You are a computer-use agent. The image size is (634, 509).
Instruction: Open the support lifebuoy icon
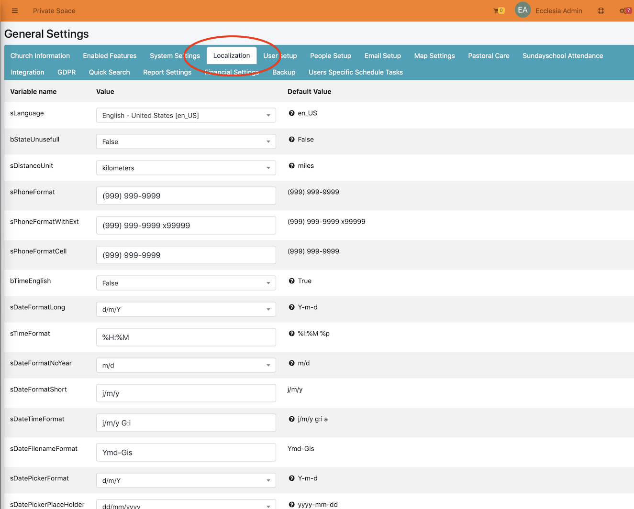click(x=601, y=11)
